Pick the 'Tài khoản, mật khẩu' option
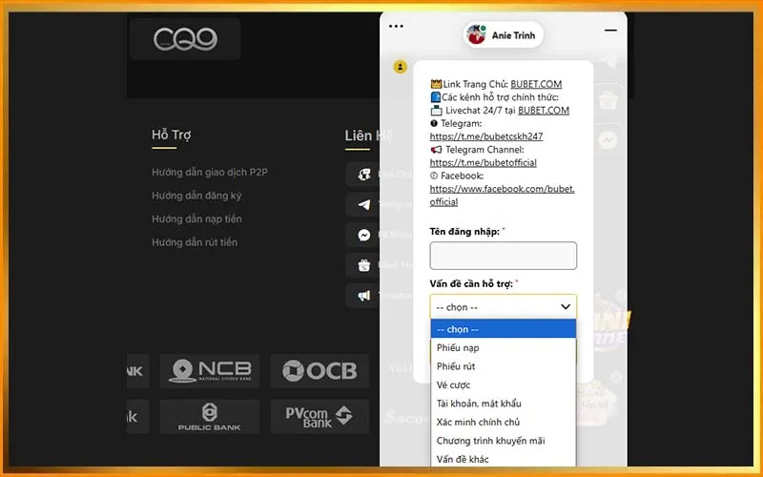The image size is (763, 477). [504, 404]
